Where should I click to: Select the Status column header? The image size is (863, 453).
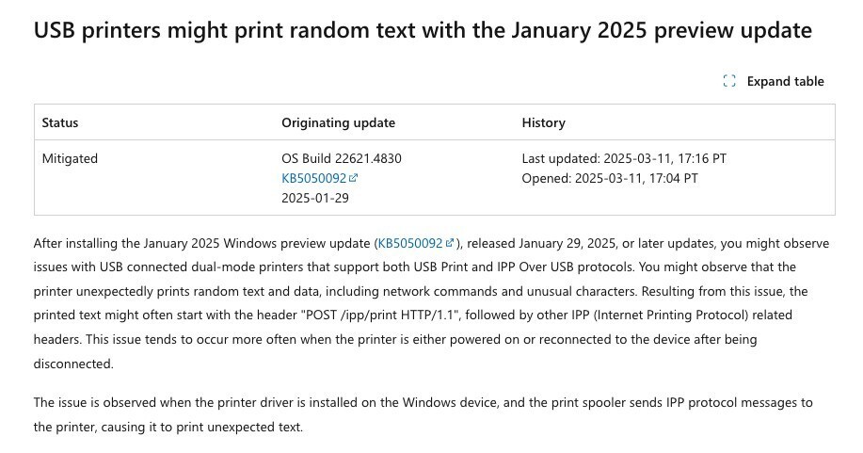pos(60,122)
